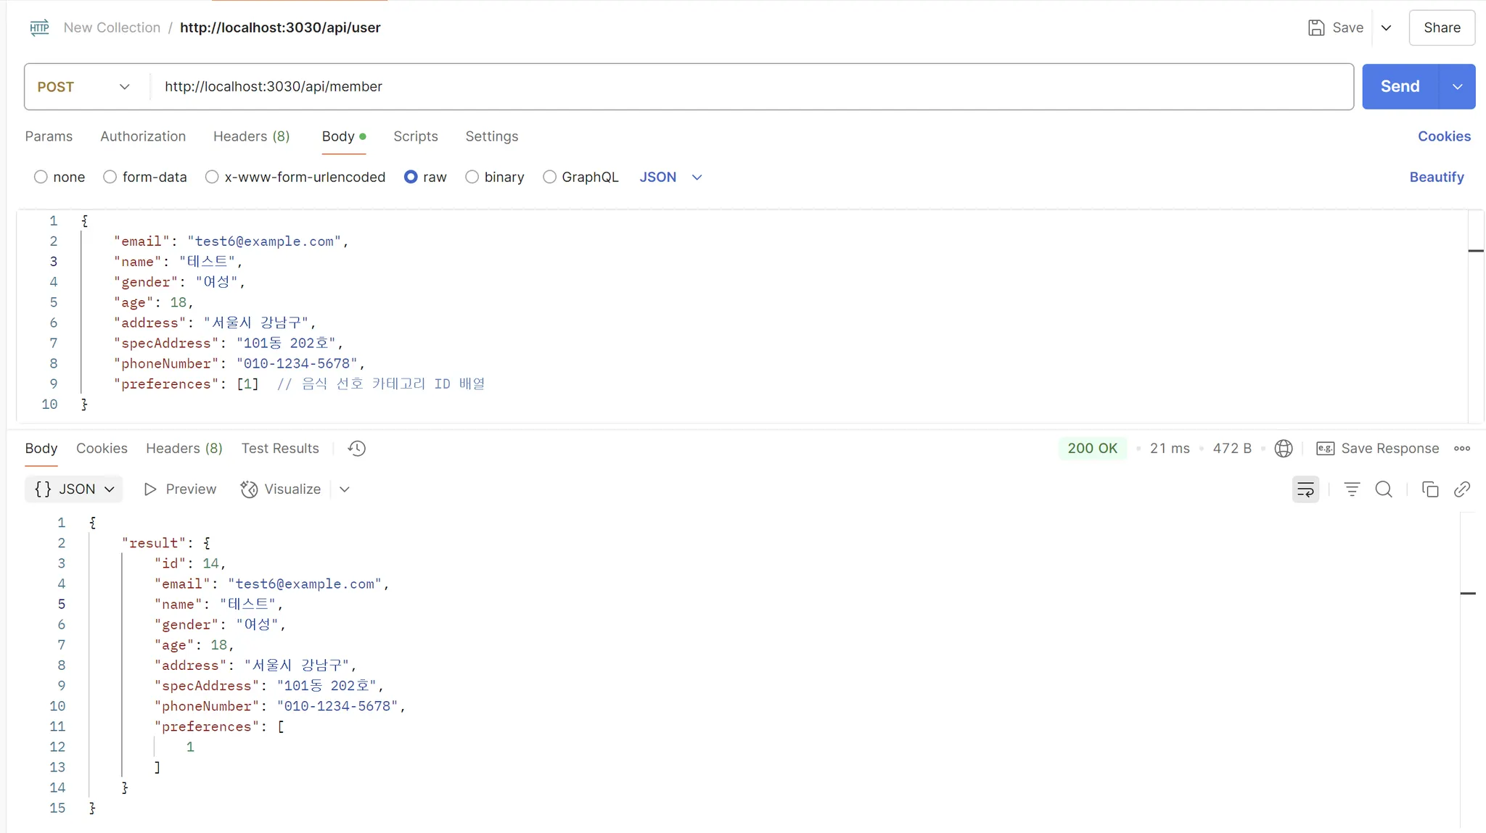The width and height of the screenshot is (1486, 833).
Task: Toggle word wrap in the response viewer
Action: pyautogui.click(x=1305, y=489)
